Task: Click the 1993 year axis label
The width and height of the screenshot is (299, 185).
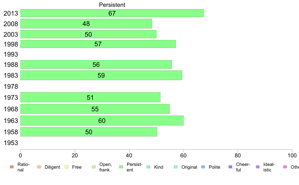Action: [11, 55]
